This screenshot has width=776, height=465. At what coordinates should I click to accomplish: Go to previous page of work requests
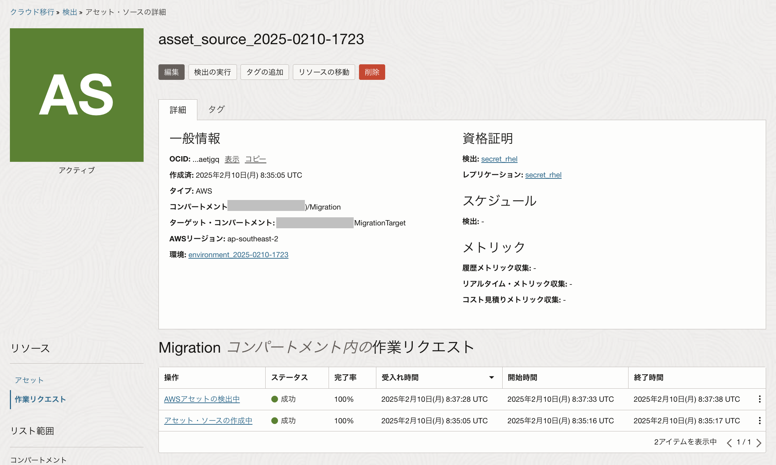tap(729, 443)
